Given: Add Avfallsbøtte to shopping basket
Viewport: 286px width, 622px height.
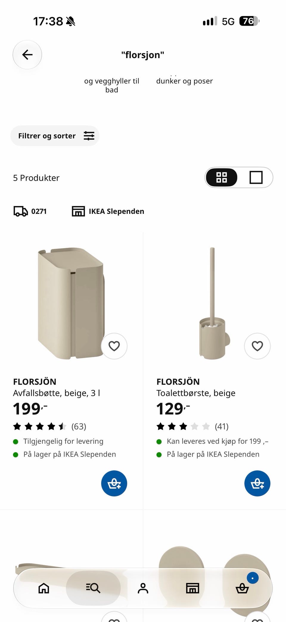Looking at the screenshot, I should [114, 483].
